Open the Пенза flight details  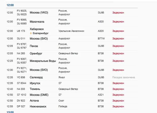click(72, 46)
